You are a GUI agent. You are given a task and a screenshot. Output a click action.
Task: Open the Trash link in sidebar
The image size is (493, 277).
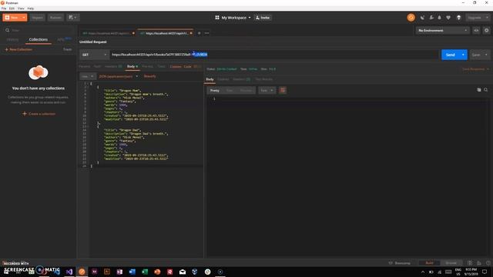point(67,49)
